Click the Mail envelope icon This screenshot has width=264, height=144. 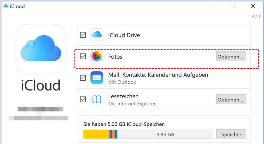click(x=97, y=78)
